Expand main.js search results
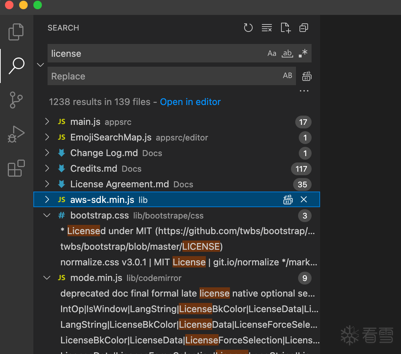This screenshot has width=401, height=354. tap(47, 122)
